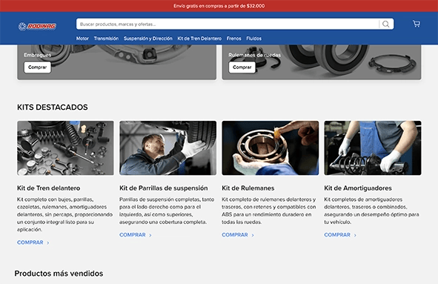Image resolution: width=438 pixels, height=284 pixels.
Task: Click the KITS DESTACADOS heading
Action: (53, 107)
